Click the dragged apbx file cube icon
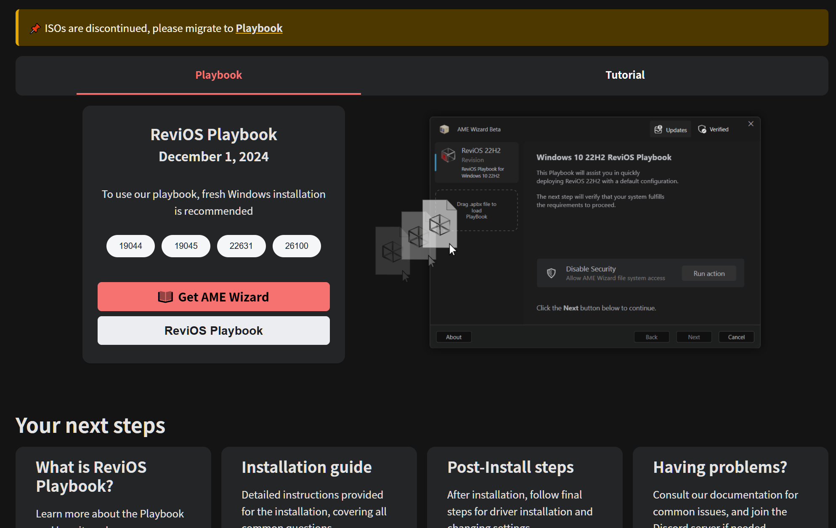This screenshot has width=836, height=528. (x=439, y=224)
